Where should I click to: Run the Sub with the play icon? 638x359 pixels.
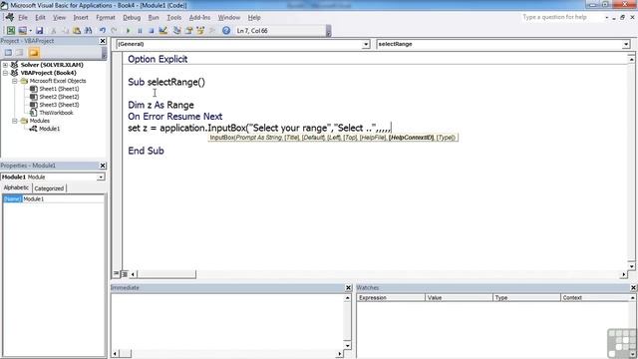pyautogui.click(x=129, y=31)
